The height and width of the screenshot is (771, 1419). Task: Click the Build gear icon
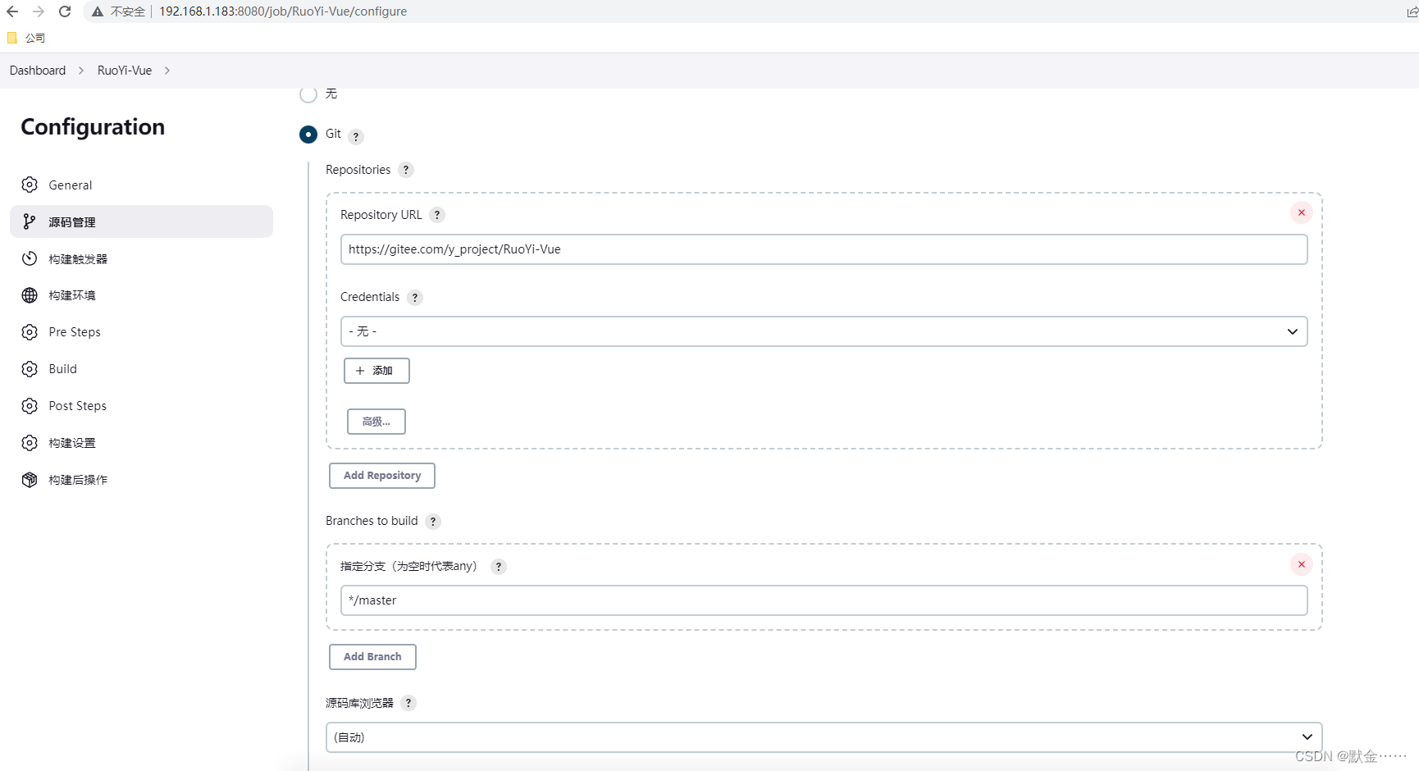30,369
